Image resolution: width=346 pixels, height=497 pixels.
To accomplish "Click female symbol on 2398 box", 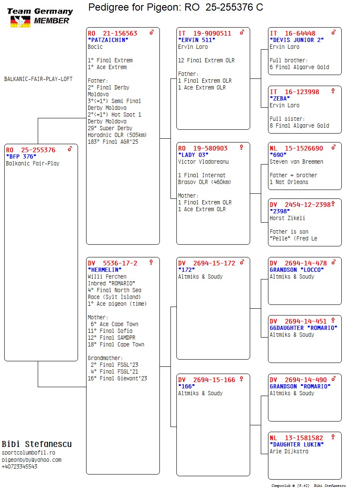I will coord(333,204).
